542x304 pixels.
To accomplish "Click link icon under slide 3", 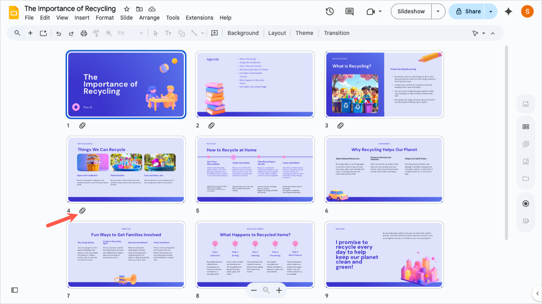I will point(341,126).
